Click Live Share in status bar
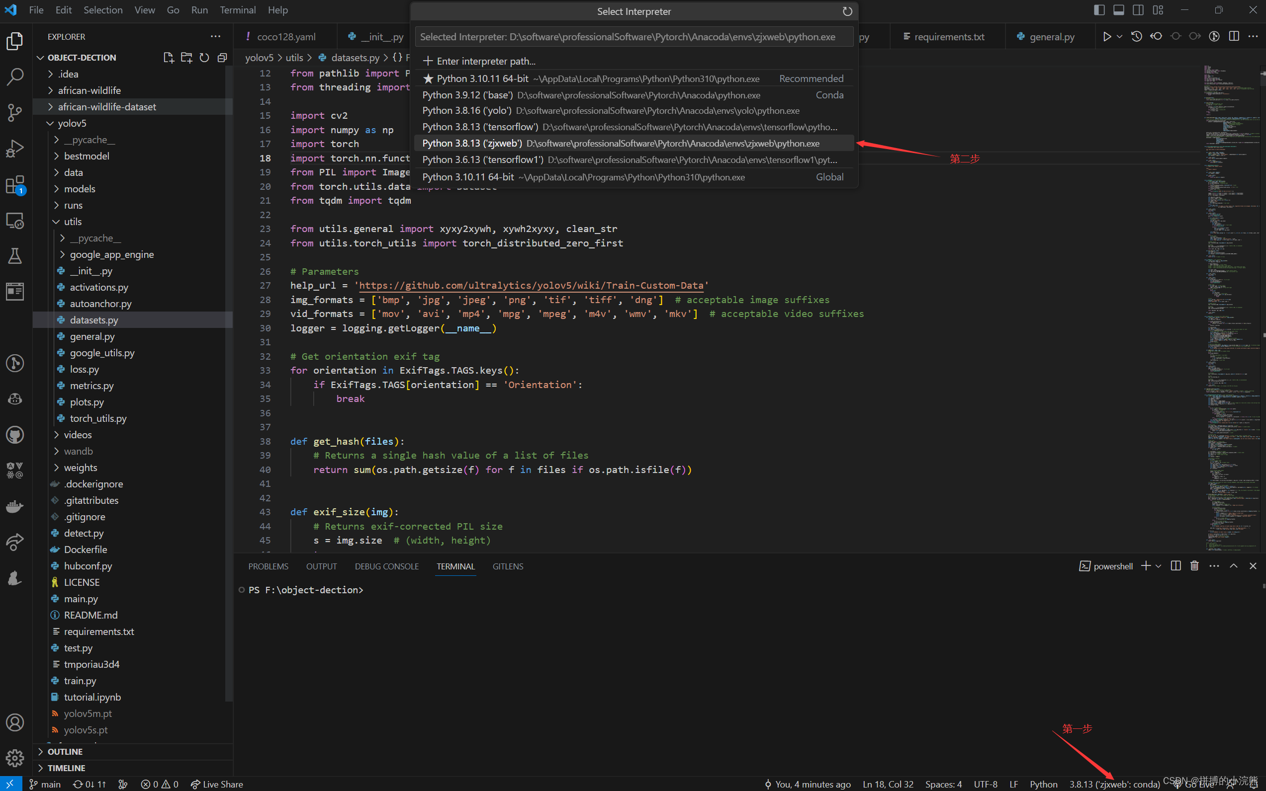Screen dimensions: 1266x791 217,784
